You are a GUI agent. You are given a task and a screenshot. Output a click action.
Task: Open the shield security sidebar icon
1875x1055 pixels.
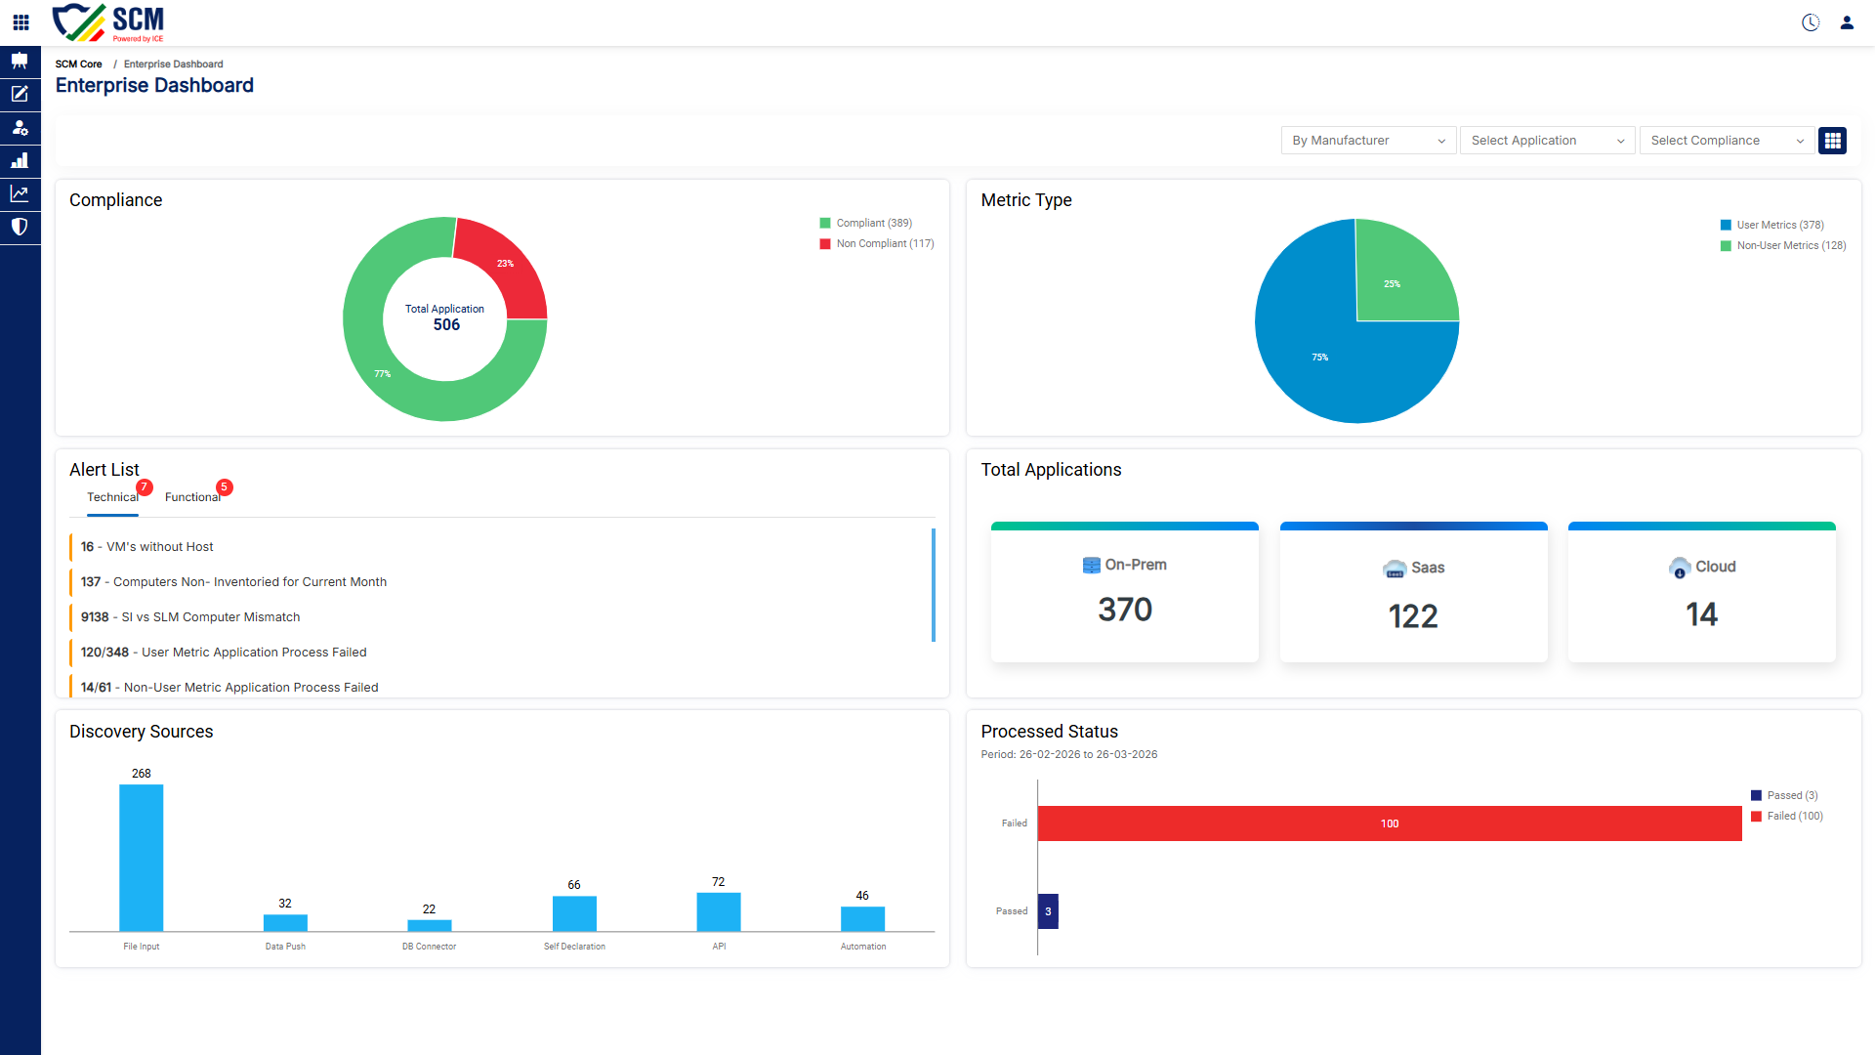(20, 227)
